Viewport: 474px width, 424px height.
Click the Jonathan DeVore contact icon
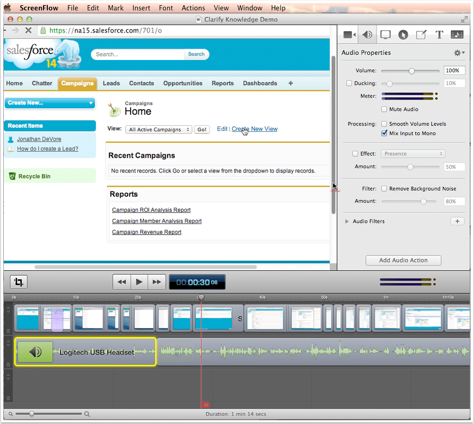pyautogui.click(x=10, y=139)
